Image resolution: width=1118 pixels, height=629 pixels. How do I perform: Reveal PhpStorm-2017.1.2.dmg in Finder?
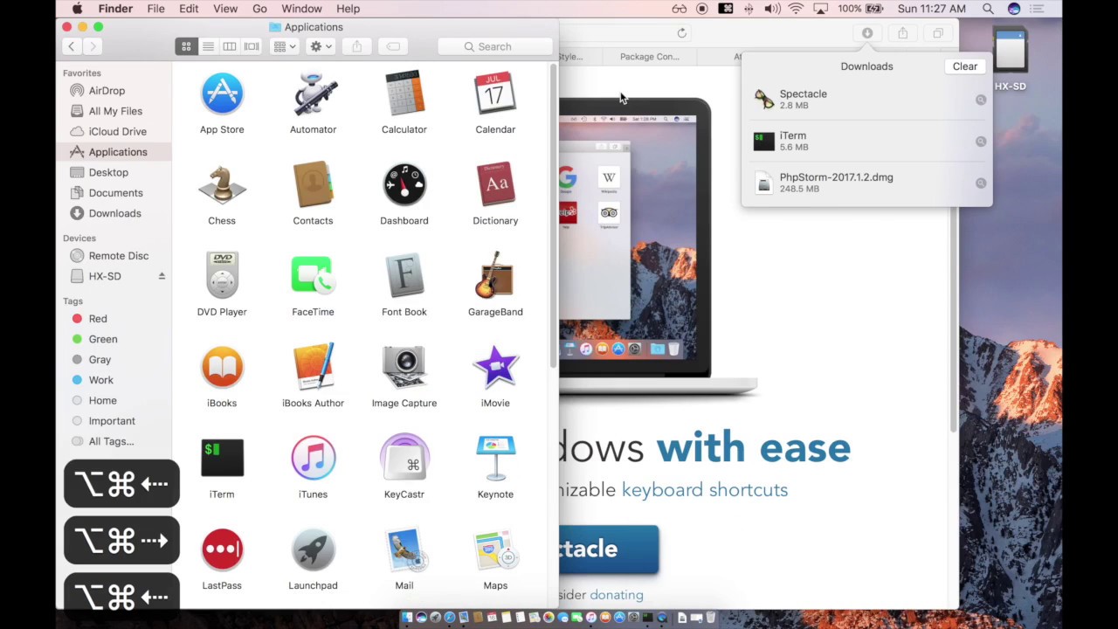click(x=981, y=183)
